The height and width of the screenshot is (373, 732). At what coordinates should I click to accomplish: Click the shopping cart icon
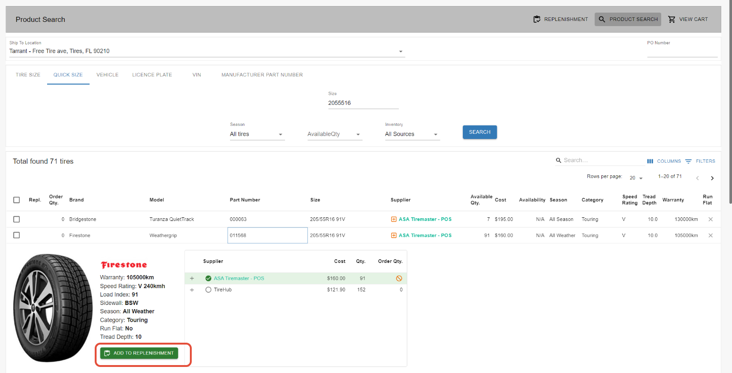(x=672, y=19)
